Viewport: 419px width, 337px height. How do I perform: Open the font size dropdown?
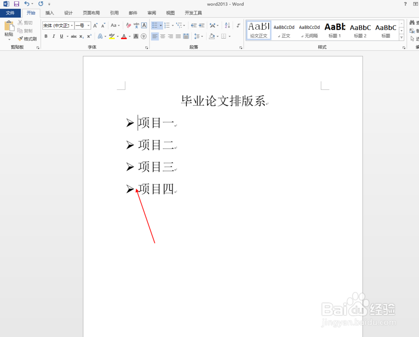(88, 25)
